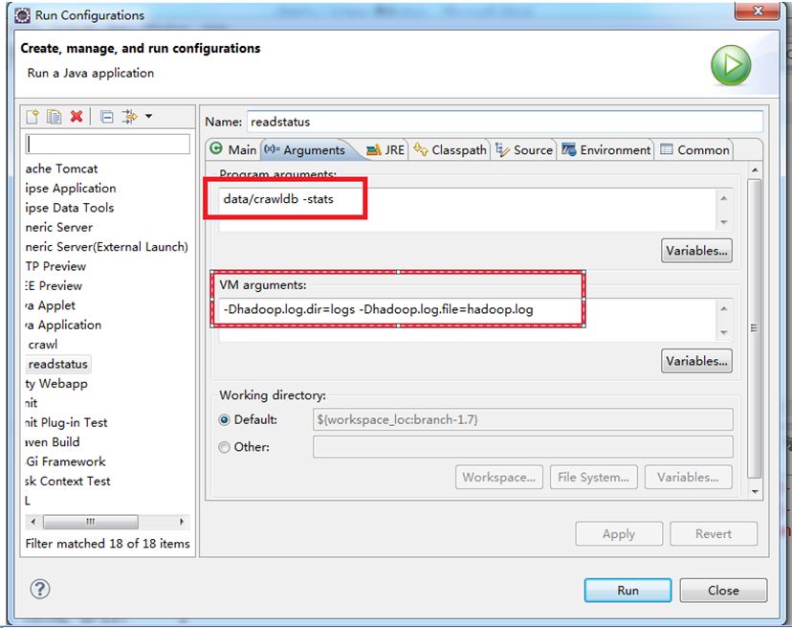
Task: Click the right arrow of list horizontal scrollbar
Action: click(x=182, y=522)
